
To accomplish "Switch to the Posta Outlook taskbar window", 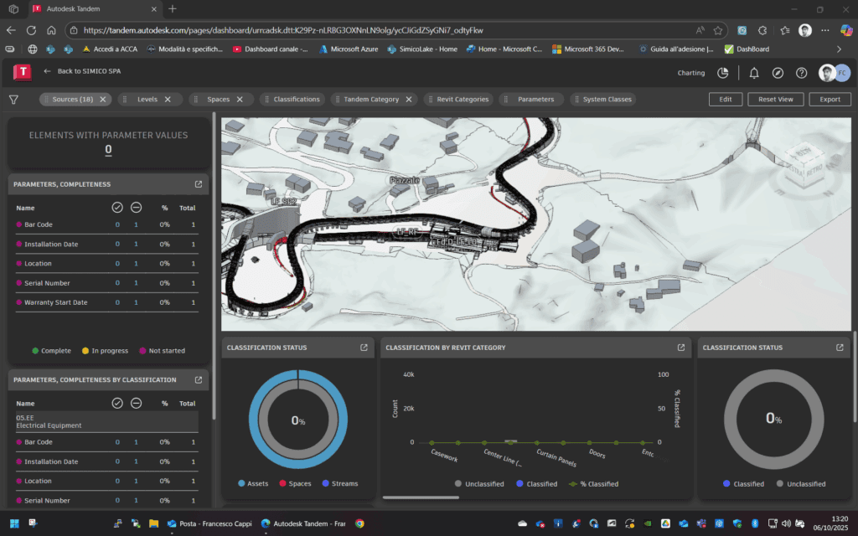I will point(210,523).
